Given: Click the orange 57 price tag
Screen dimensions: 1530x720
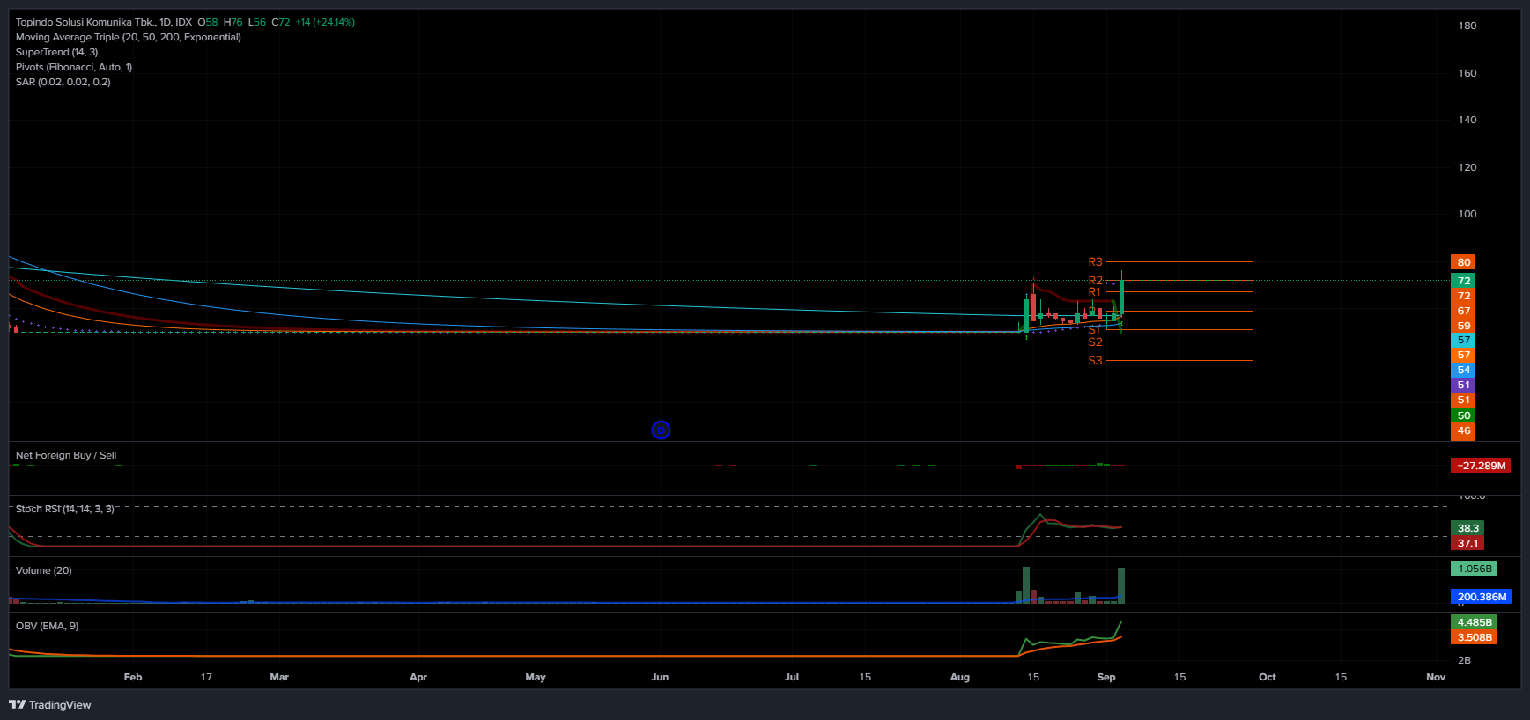Looking at the screenshot, I should click(x=1463, y=355).
